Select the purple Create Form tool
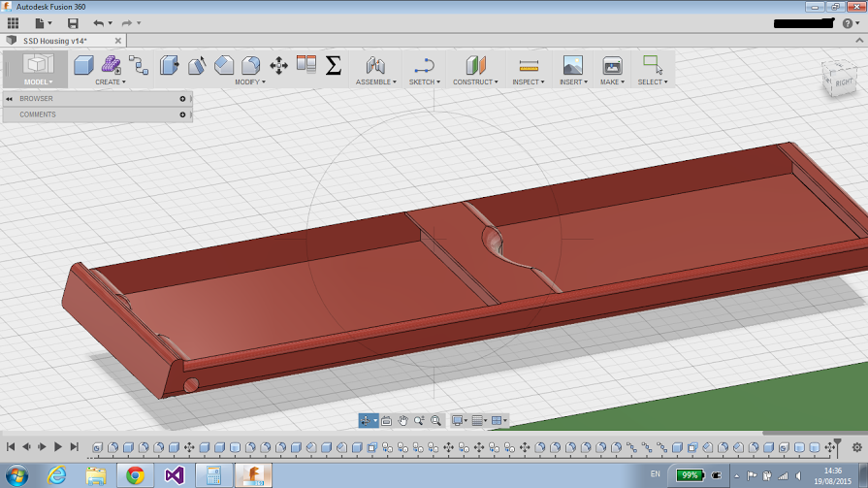The width and height of the screenshot is (868, 488). pyautogui.click(x=111, y=65)
